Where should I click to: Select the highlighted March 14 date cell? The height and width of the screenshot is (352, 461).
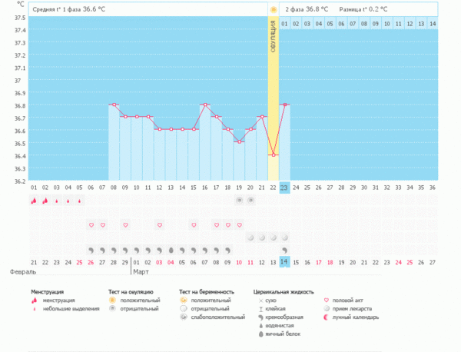click(x=284, y=262)
